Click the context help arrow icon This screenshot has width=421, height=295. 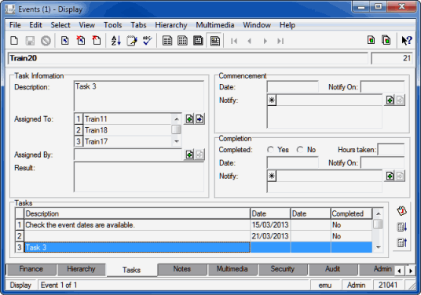coord(407,41)
